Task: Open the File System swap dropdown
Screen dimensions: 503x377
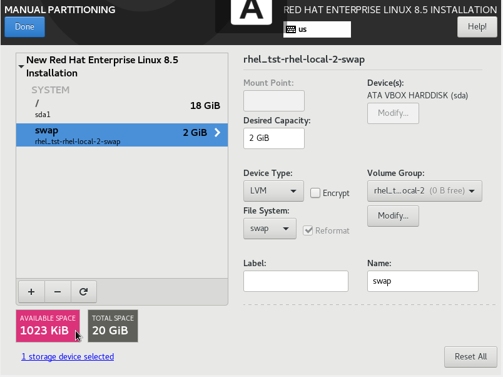Action: point(270,229)
